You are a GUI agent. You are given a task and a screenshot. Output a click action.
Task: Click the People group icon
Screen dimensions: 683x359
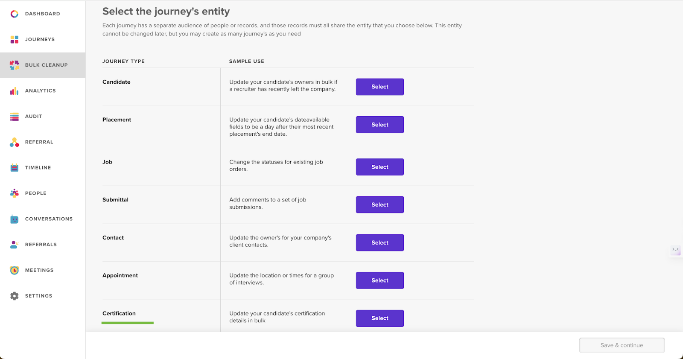click(x=15, y=193)
